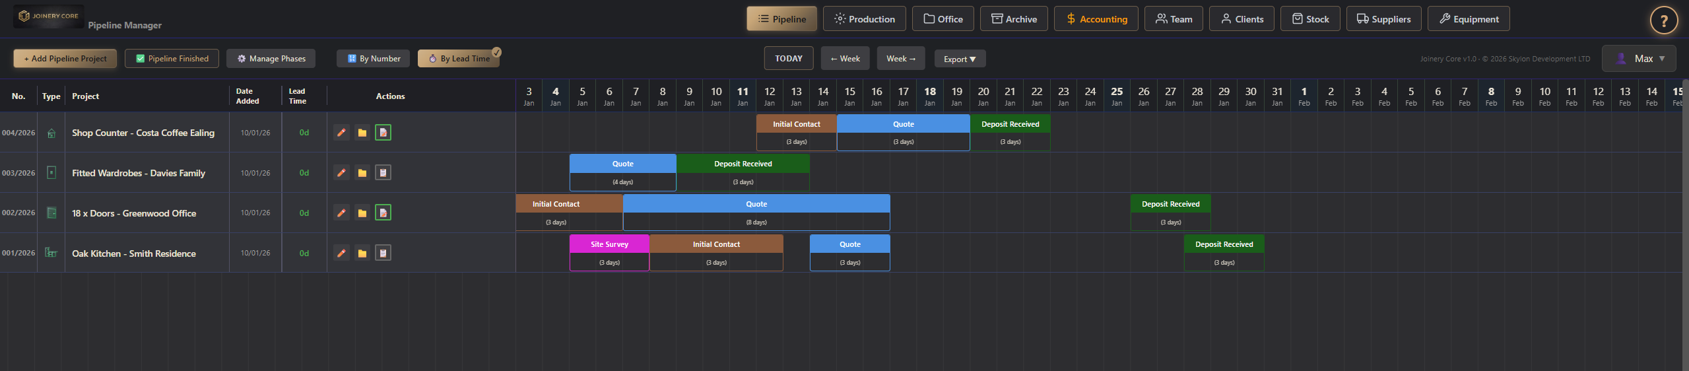1689x371 pixels.
Task: Click the Lead Time column header
Action: pos(298,96)
